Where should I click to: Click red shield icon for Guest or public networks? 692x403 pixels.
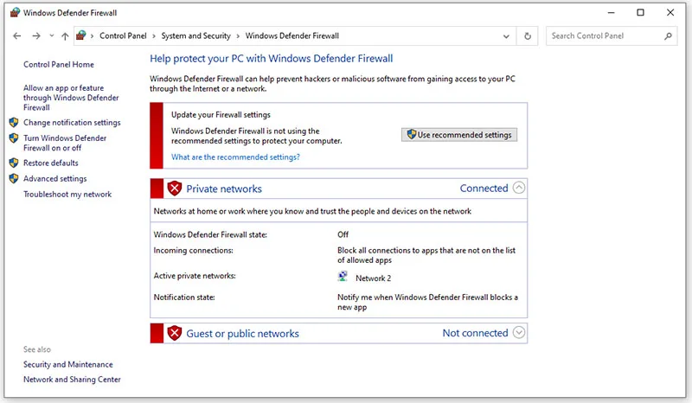coord(175,333)
